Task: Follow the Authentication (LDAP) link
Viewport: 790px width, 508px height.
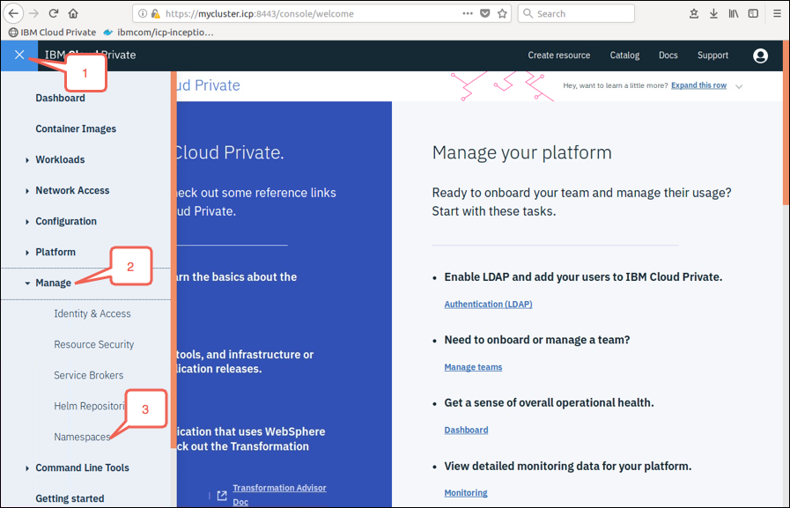Action: (x=488, y=304)
